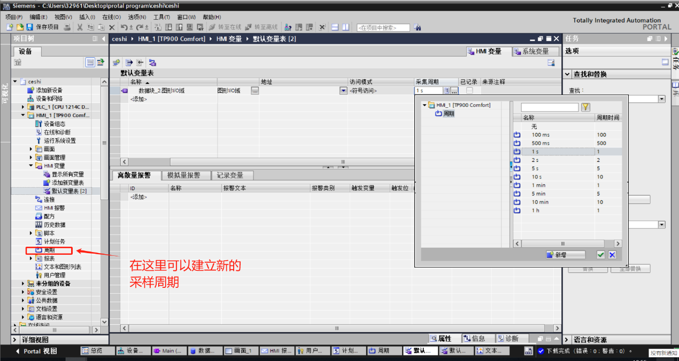Collapse the HMI_1 tree node
Image resolution: width=679 pixels, height=361 pixels.
pos(23,115)
